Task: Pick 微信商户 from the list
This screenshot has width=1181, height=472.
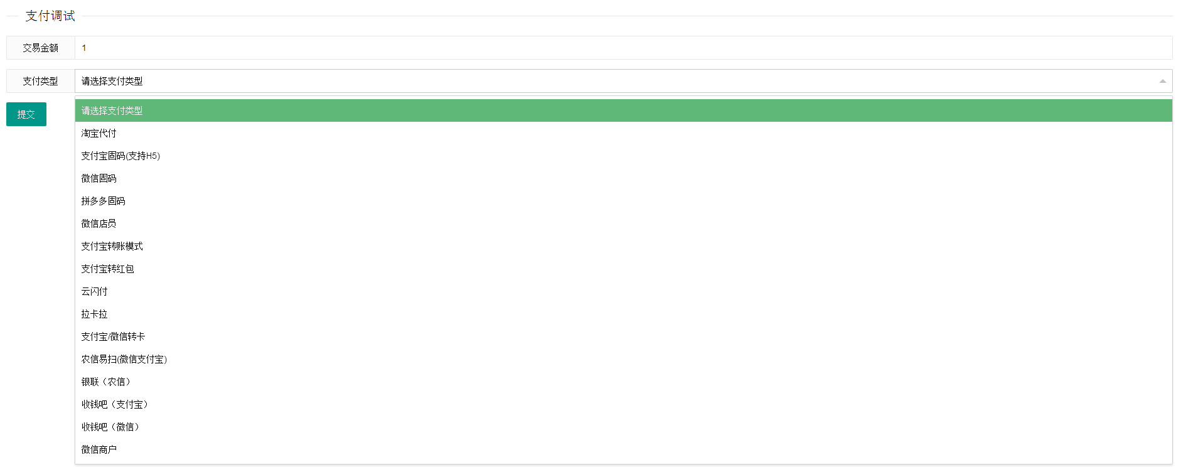Action: (99, 449)
